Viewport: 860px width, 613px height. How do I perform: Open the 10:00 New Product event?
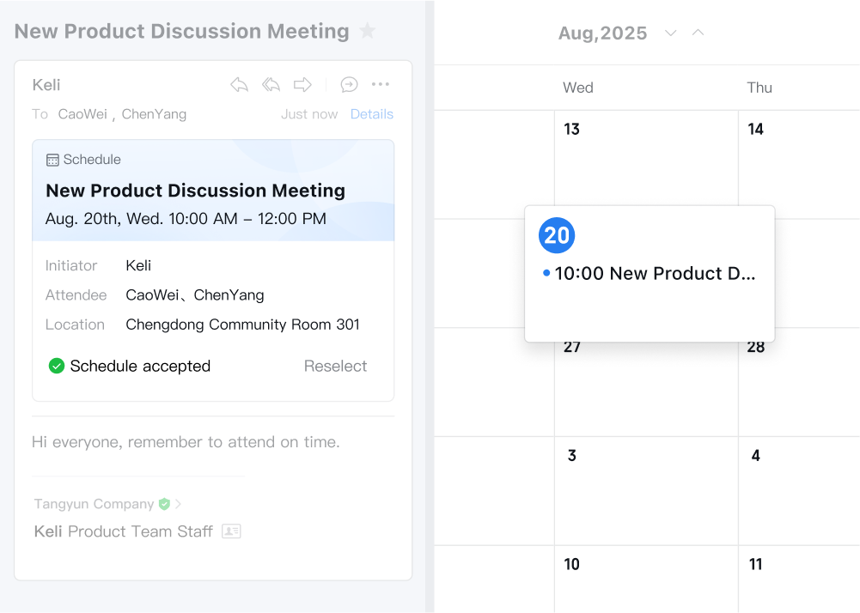(x=655, y=274)
